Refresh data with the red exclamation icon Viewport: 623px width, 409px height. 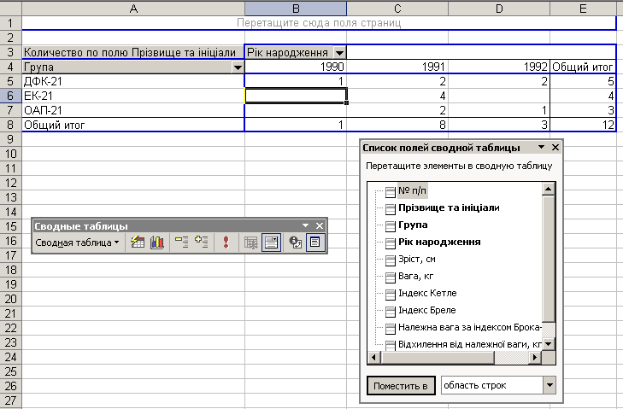(226, 242)
